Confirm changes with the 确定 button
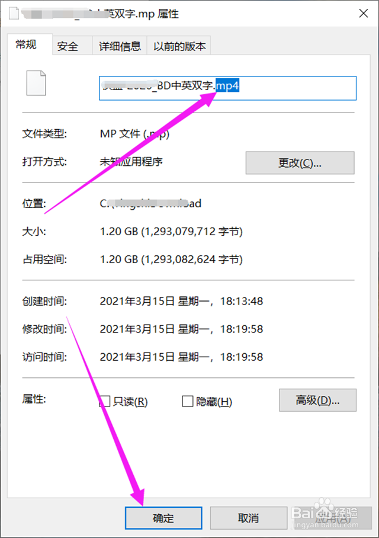The width and height of the screenshot is (379, 538). (x=163, y=518)
